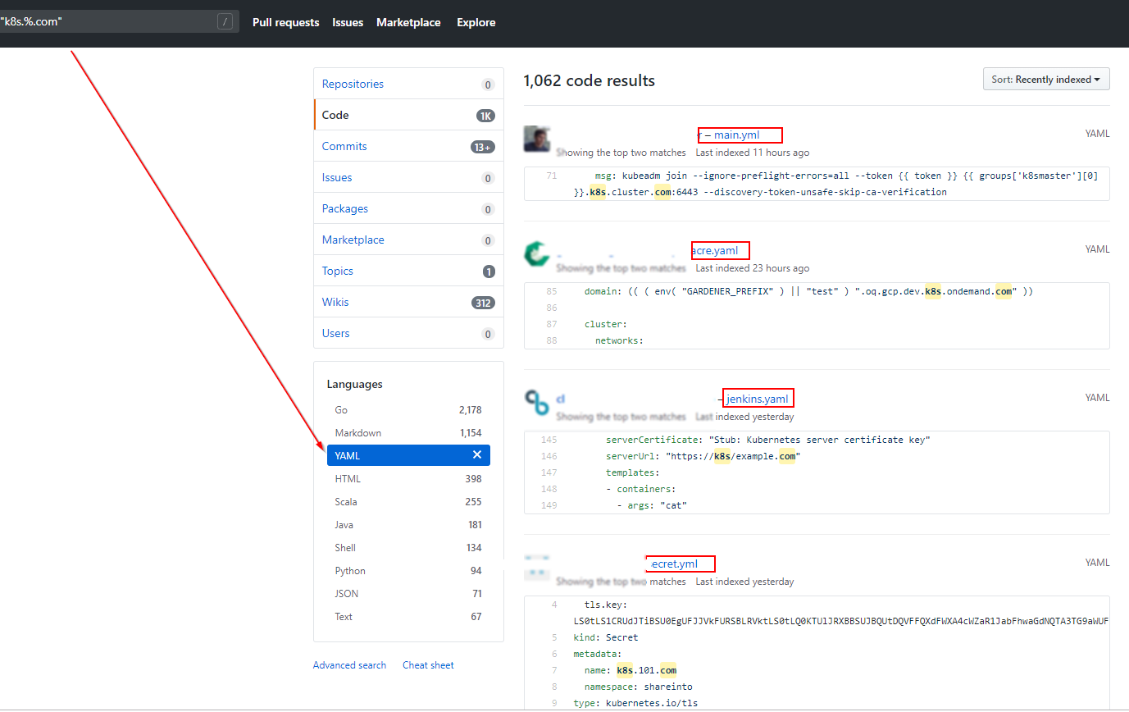Image resolution: width=1129 pixels, height=712 pixels.
Task: Filter results by Markdown language
Action: [x=408, y=432]
